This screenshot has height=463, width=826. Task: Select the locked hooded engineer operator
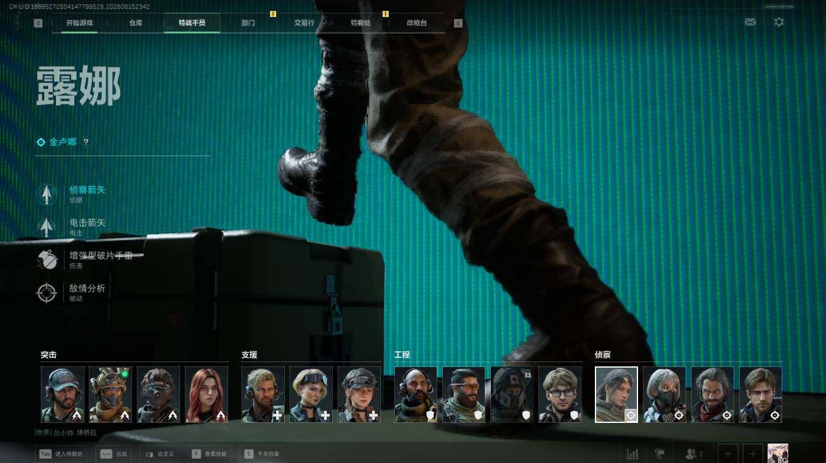coord(512,394)
